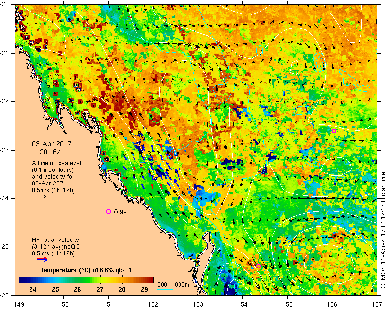Click the cyan bathymetry legend line

(x=165, y=289)
